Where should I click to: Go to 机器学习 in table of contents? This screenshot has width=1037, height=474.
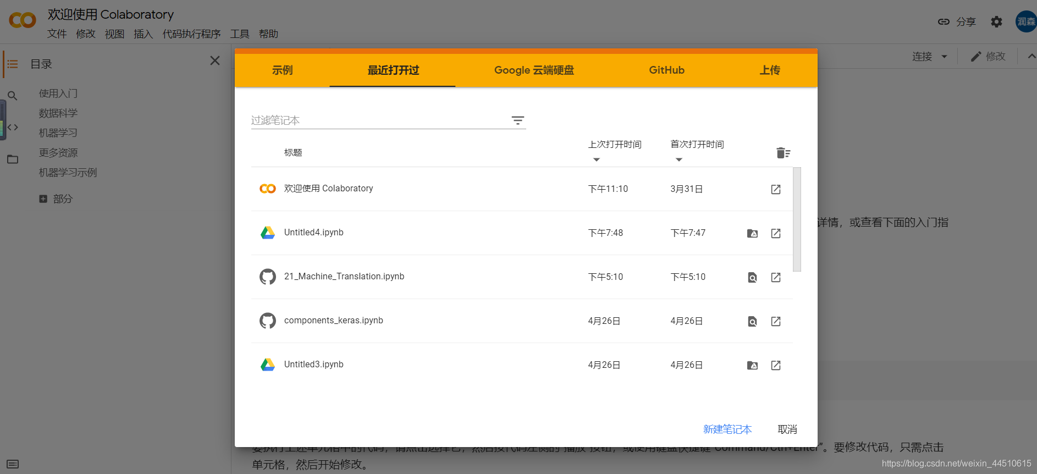58,133
